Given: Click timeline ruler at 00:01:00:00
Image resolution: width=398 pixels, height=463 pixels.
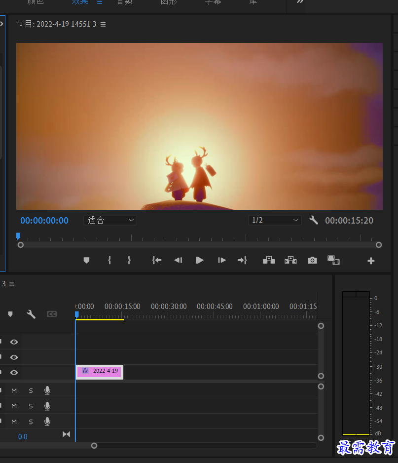Looking at the screenshot, I should [x=261, y=307].
